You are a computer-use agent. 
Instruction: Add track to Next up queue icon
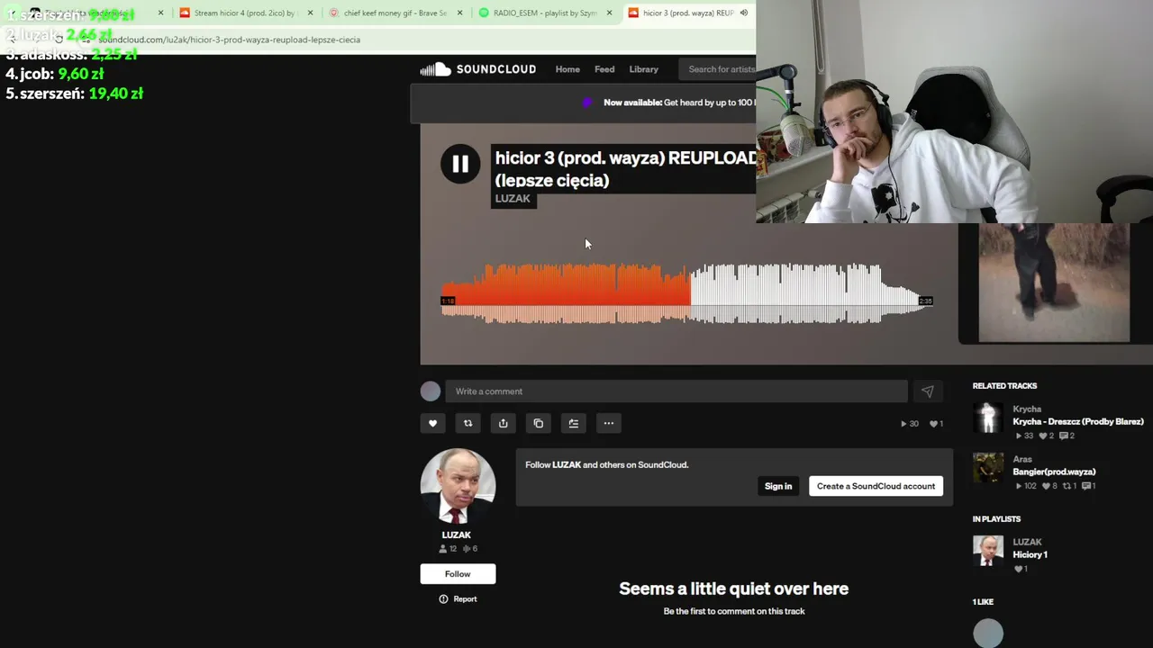point(573,423)
